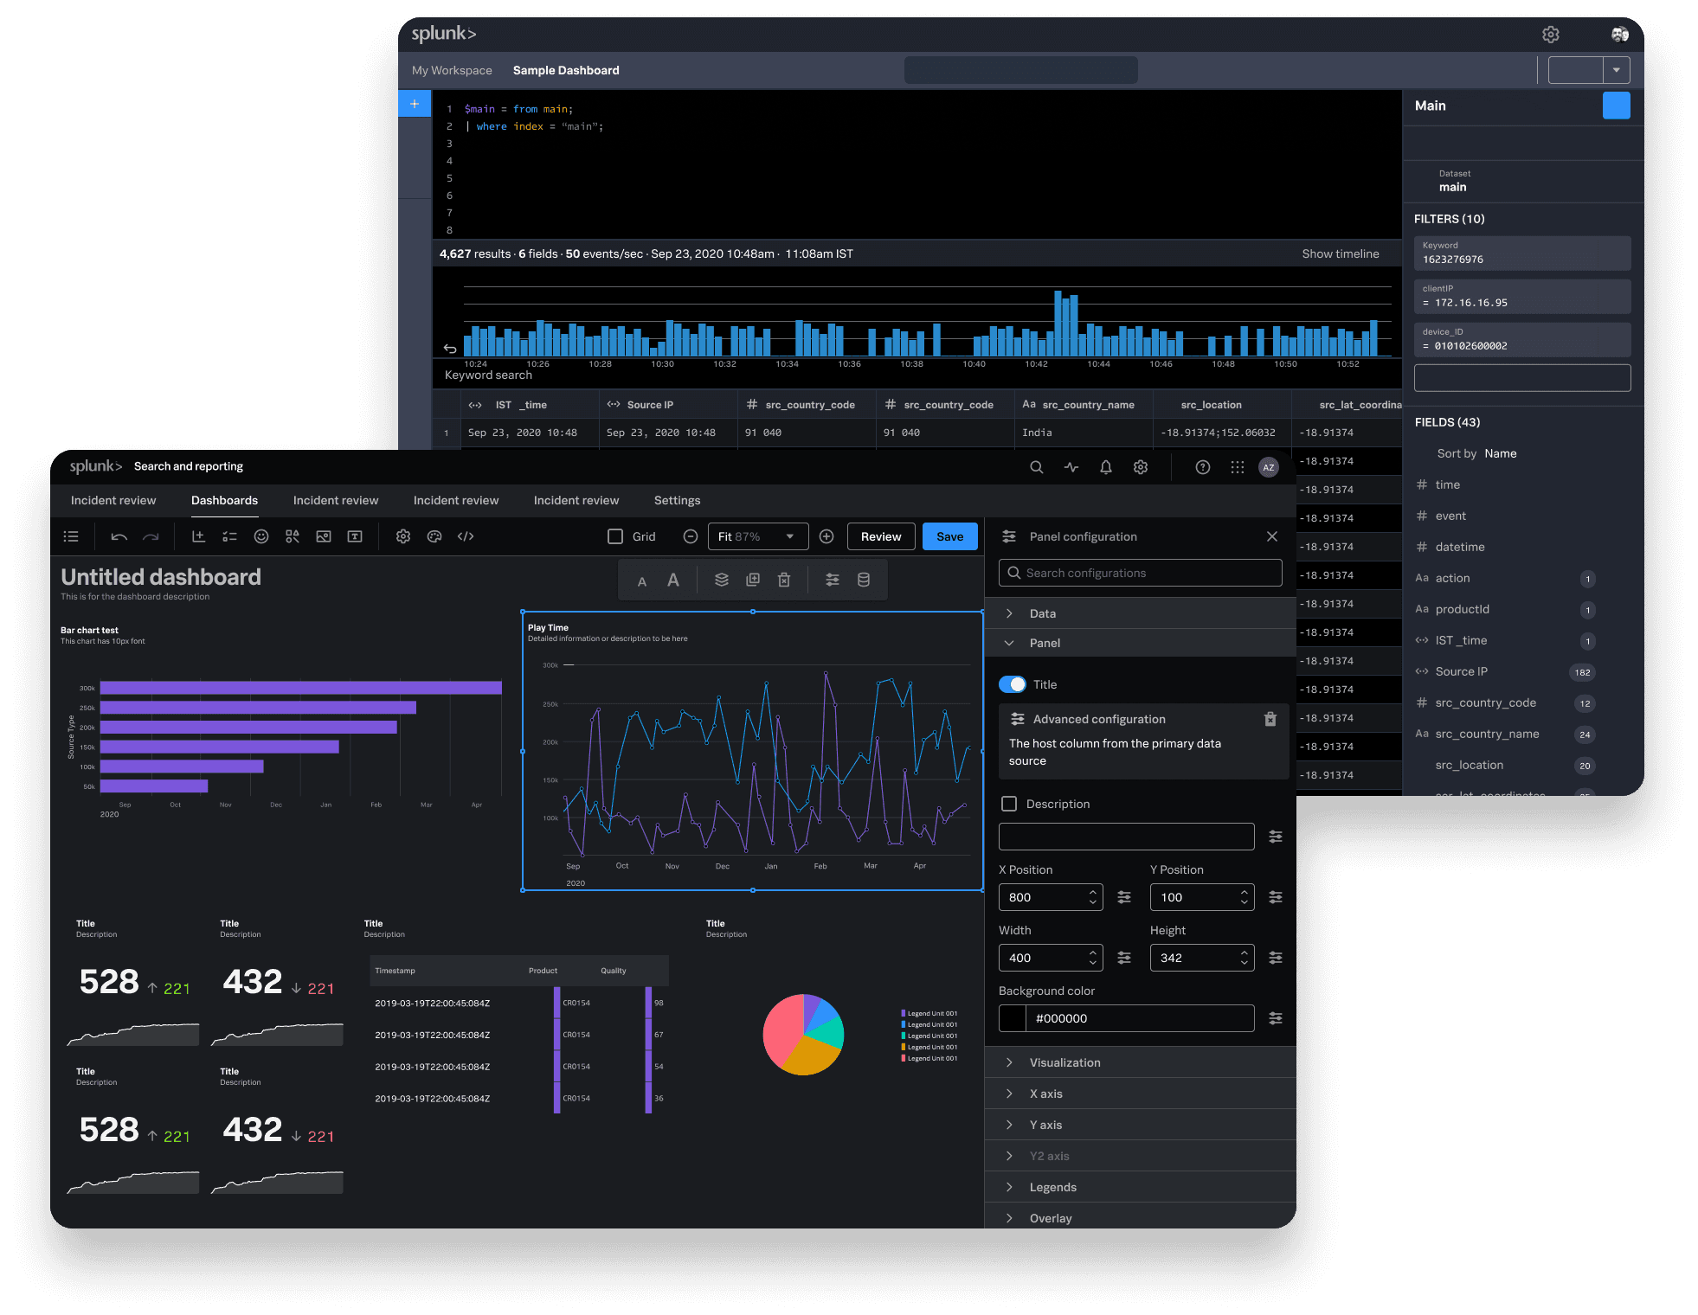The height and width of the screenshot is (1315, 1698).
Task: Open the list view icon in dashboard toolbar
Action: point(71,536)
